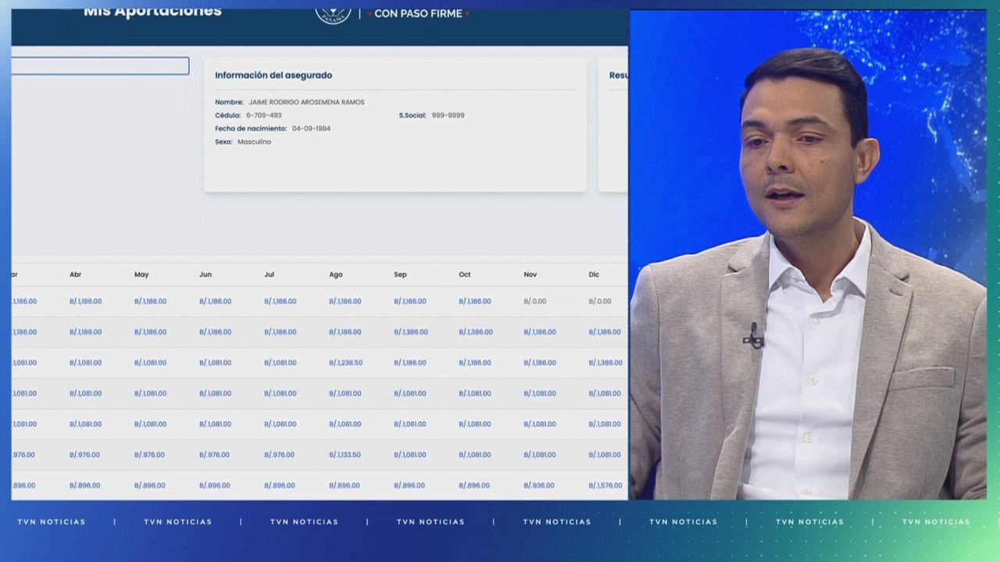The height and width of the screenshot is (562, 1000).
Task: Open the B/.1,386.00 amount under Oct
Action: (476, 333)
